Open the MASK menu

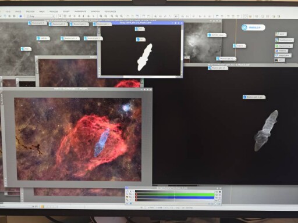tap(42, 12)
